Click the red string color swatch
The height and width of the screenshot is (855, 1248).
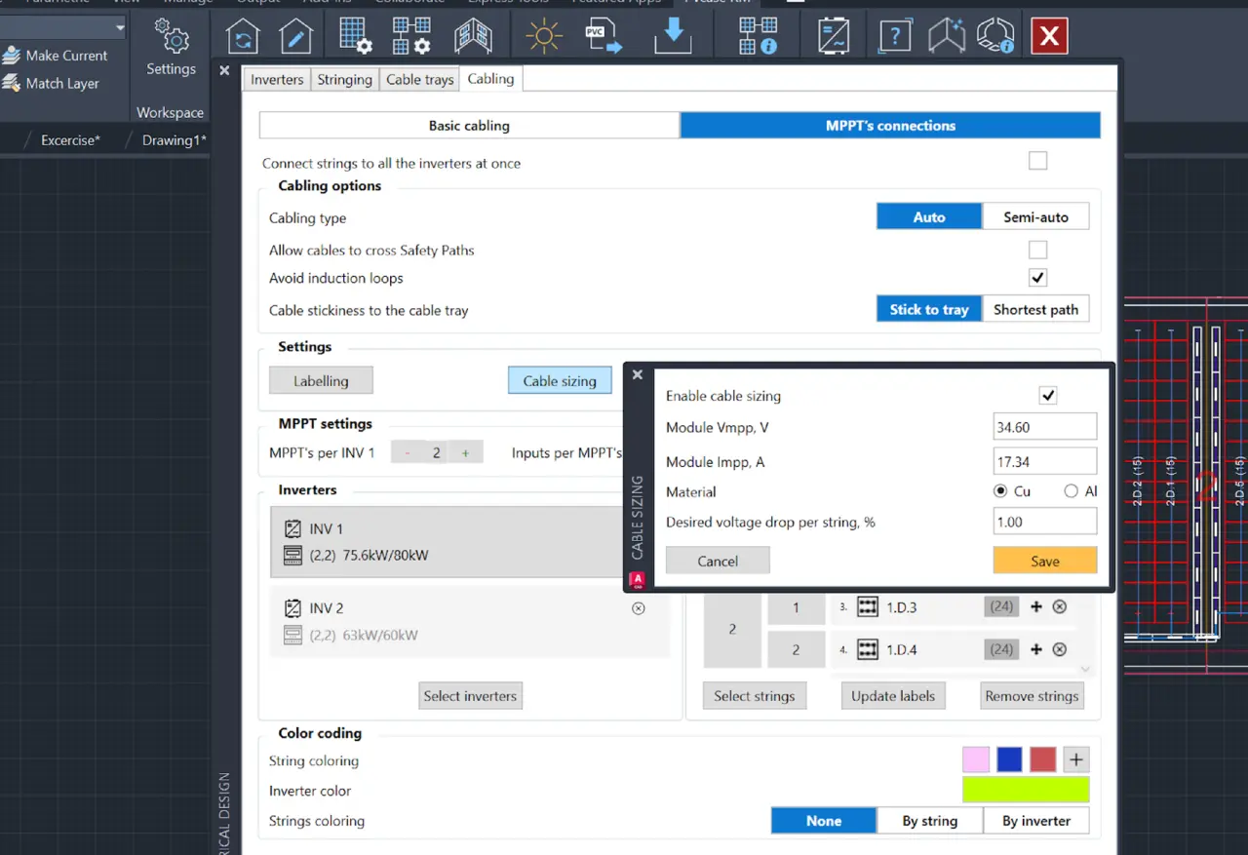click(1043, 759)
